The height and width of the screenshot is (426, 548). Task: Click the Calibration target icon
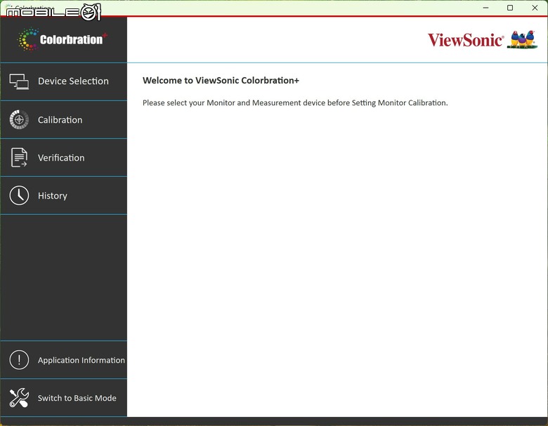[x=19, y=120]
